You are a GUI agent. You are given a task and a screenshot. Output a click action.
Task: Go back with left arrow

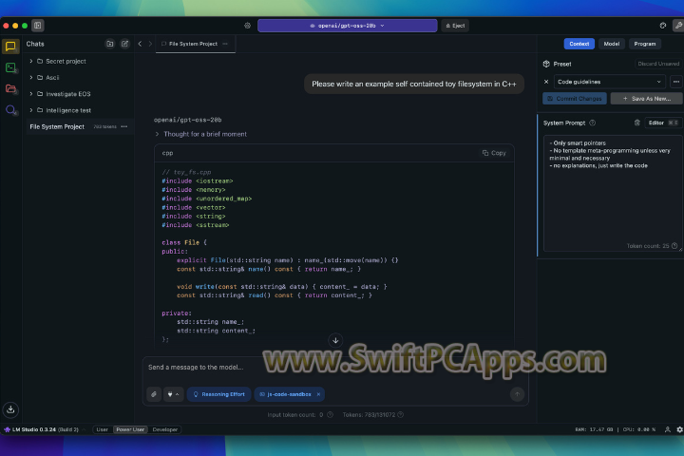click(x=140, y=44)
